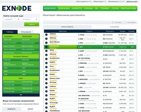Open the Мониторинг menu item
Viewport: 141px width, 112px height.
(50, 8)
